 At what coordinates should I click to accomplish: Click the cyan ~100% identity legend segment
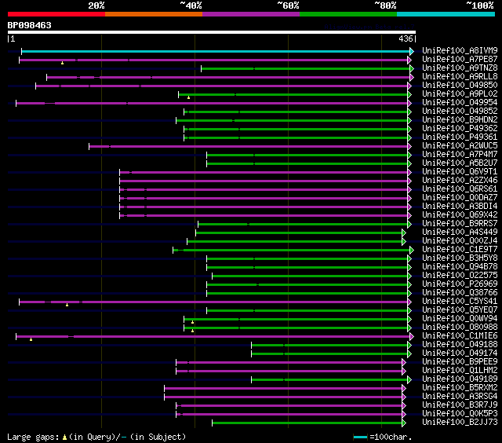445,13
